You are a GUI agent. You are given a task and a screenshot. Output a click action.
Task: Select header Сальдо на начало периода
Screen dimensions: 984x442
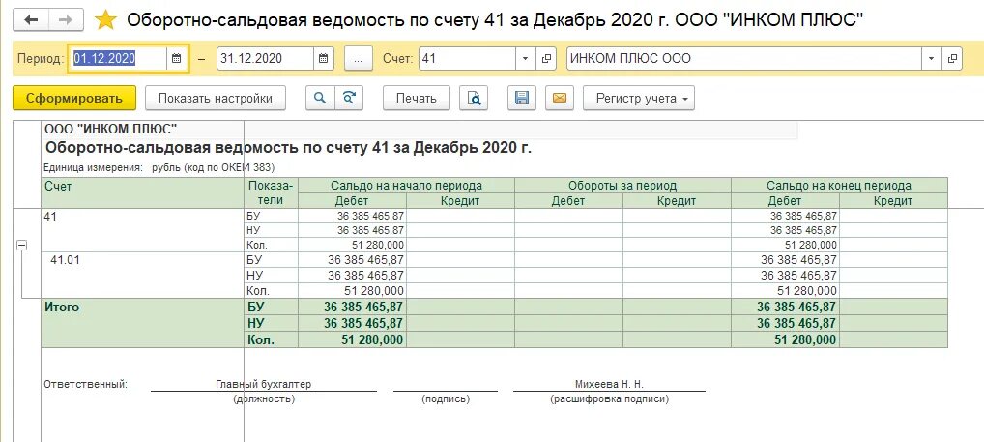point(407,185)
